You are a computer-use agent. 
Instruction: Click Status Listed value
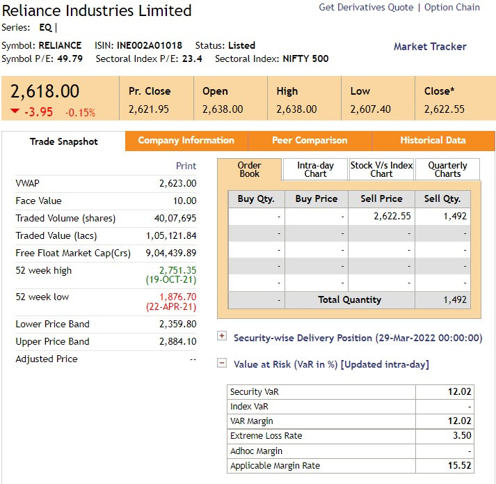(x=241, y=45)
